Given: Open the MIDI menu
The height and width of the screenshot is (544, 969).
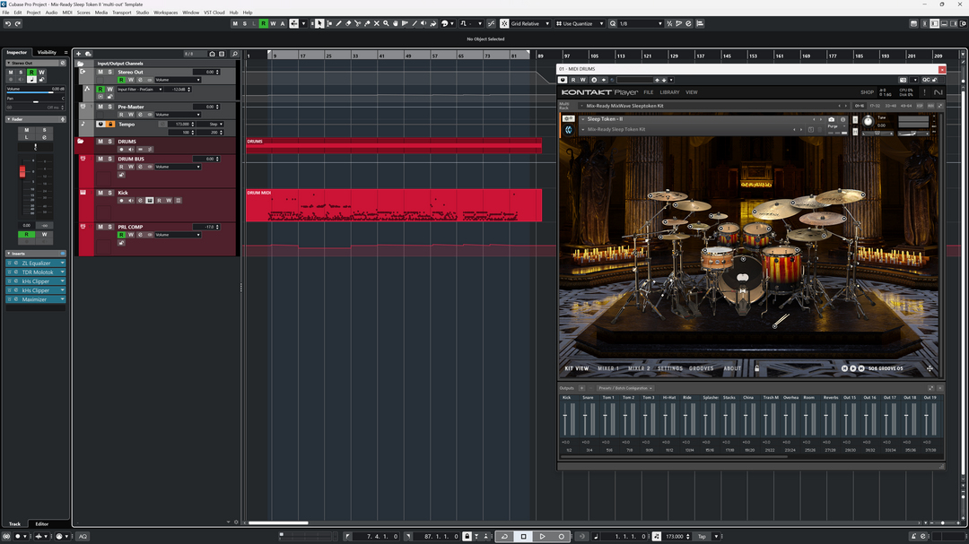Looking at the screenshot, I should [67, 13].
